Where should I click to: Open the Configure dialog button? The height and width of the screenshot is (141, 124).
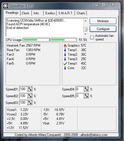103,29
